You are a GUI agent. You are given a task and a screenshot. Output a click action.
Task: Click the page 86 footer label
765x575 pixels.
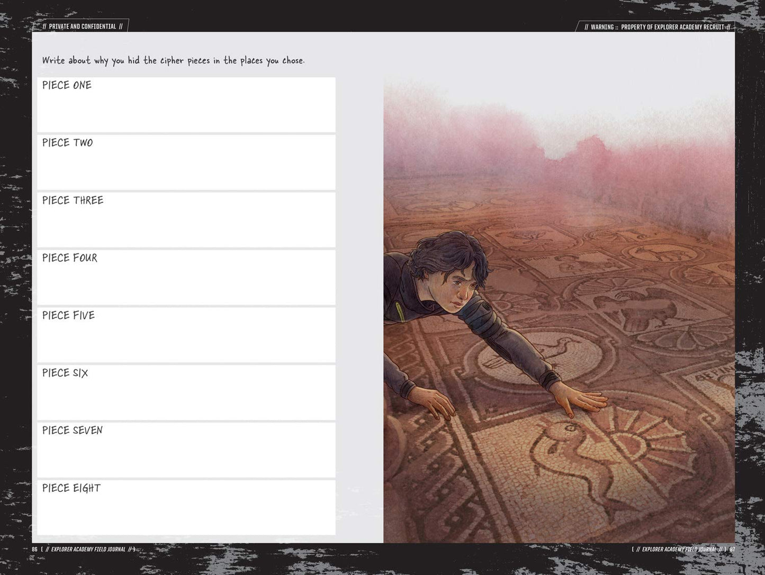tap(83, 549)
